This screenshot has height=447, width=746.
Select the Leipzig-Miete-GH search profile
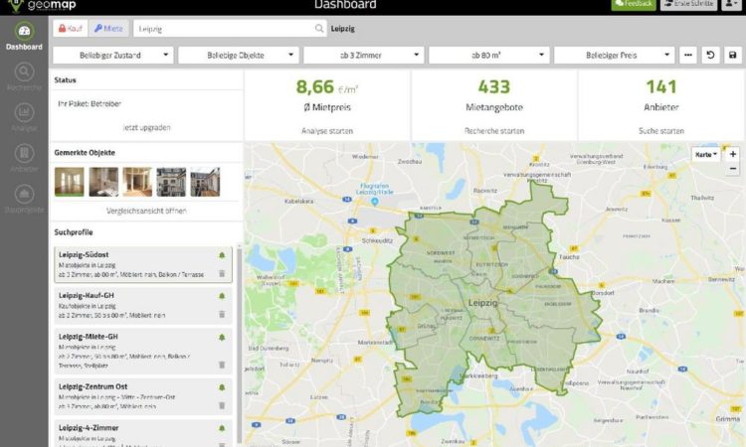coord(143,351)
